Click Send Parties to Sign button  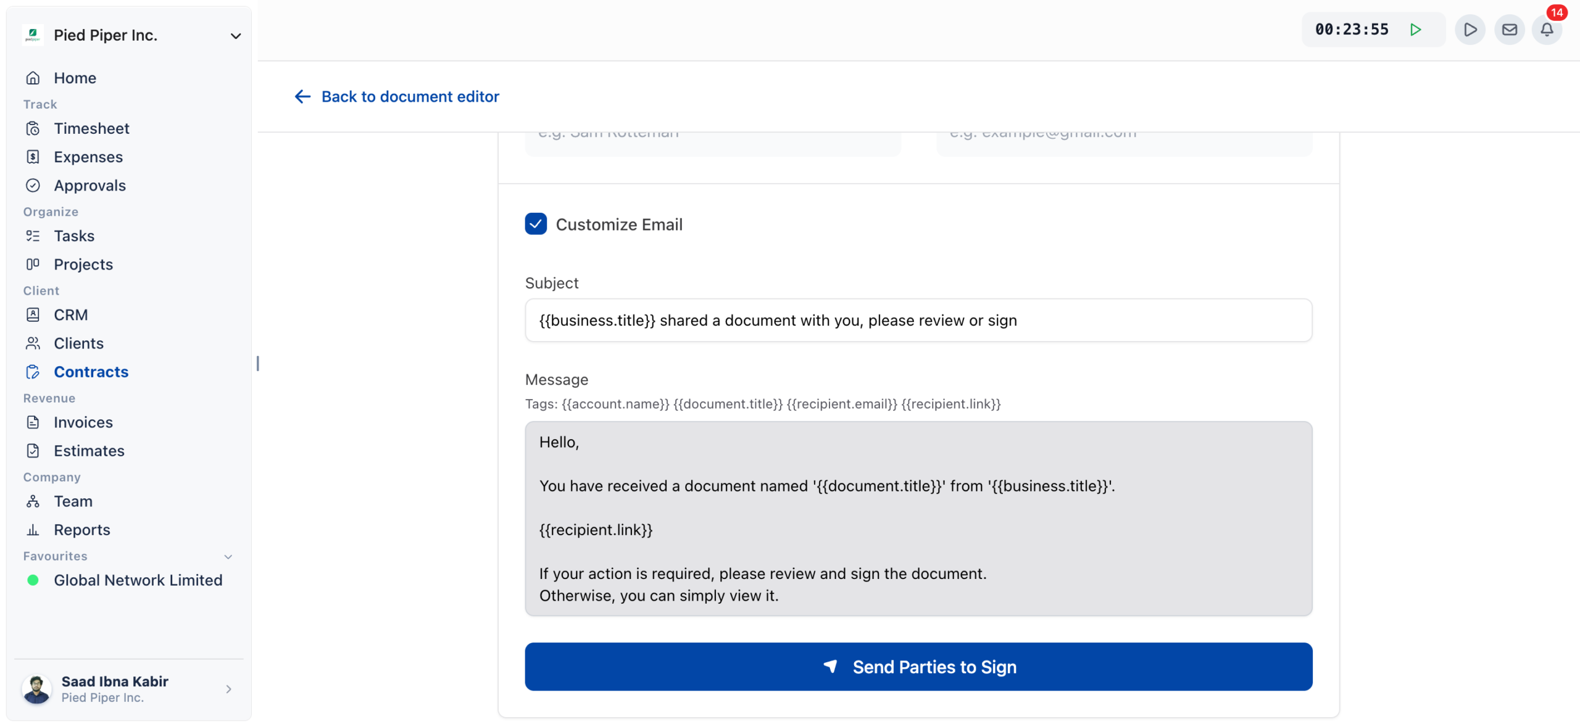pos(918,667)
